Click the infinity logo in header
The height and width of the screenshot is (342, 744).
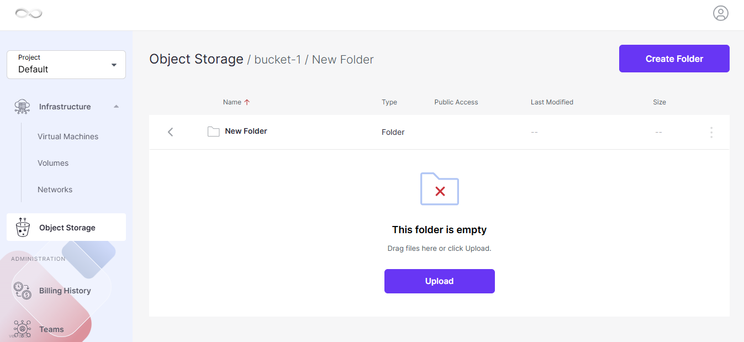(x=29, y=13)
